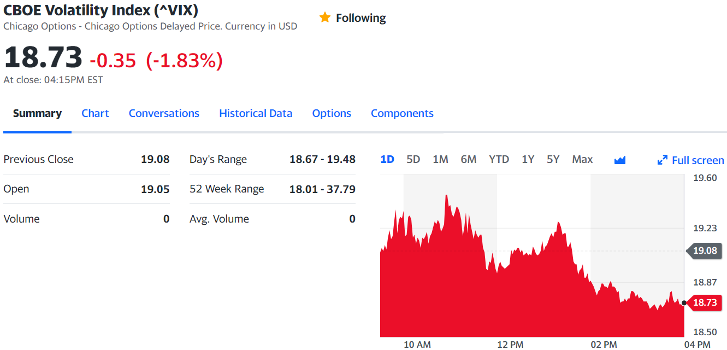Click the 19.23 y-axis label
The width and height of the screenshot is (727, 350).
705,228
